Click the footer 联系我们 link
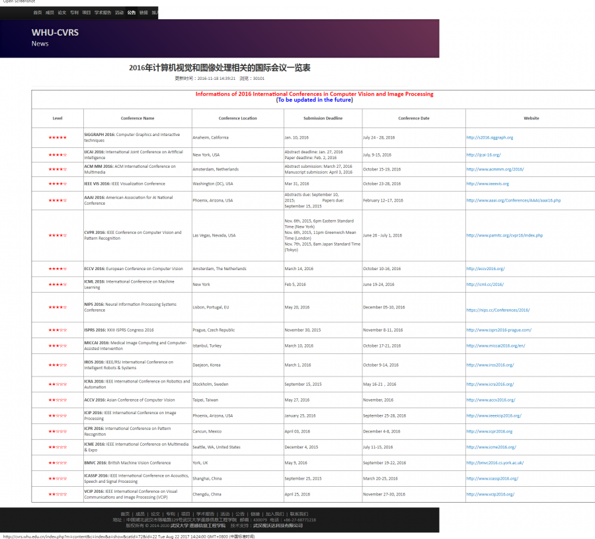Image resolution: width=595 pixels, height=539 pixels. (x=299, y=514)
